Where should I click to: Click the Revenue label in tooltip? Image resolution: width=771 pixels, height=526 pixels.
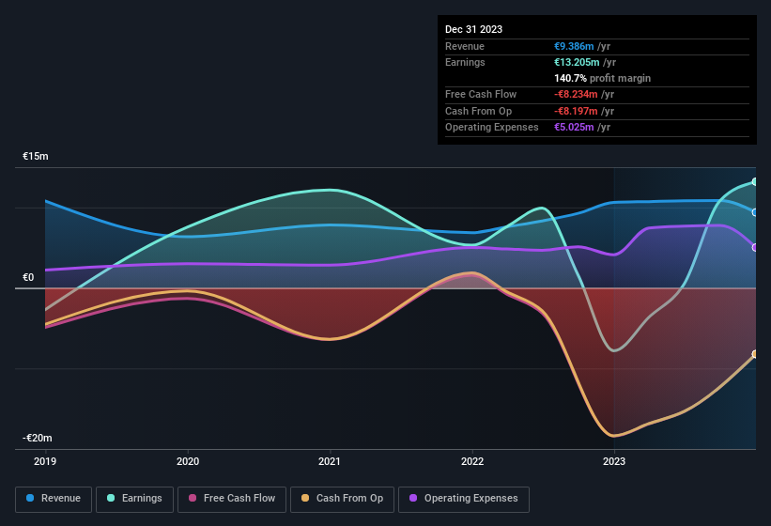click(465, 46)
